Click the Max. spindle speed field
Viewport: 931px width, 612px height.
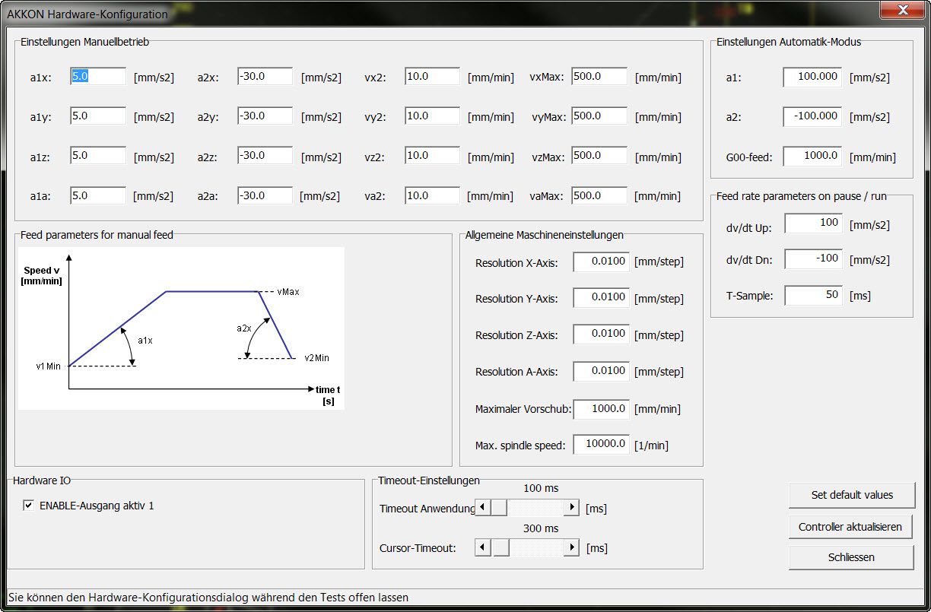(x=601, y=444)
